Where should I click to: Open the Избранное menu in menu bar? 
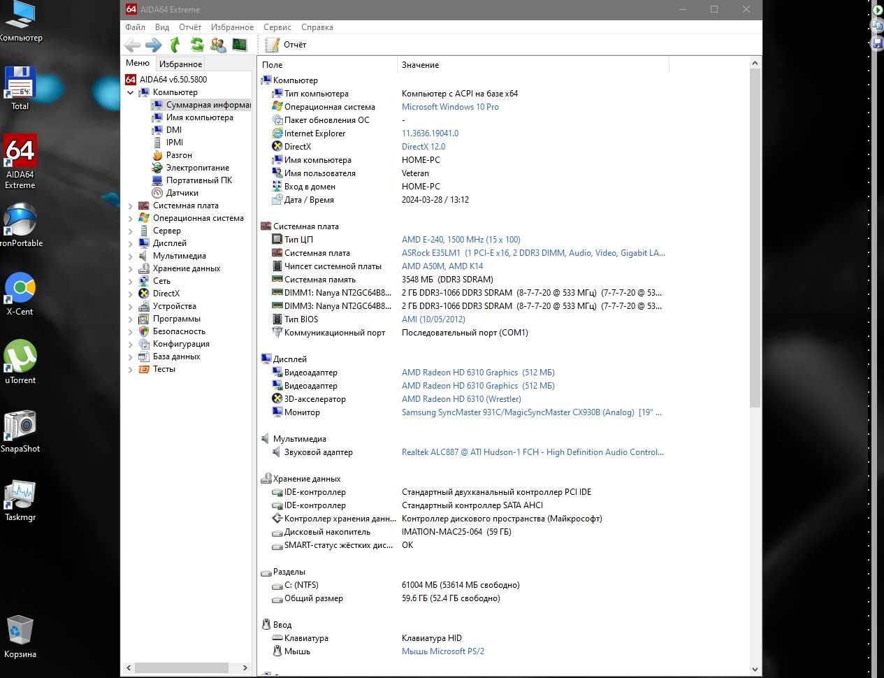pos(233,27)
